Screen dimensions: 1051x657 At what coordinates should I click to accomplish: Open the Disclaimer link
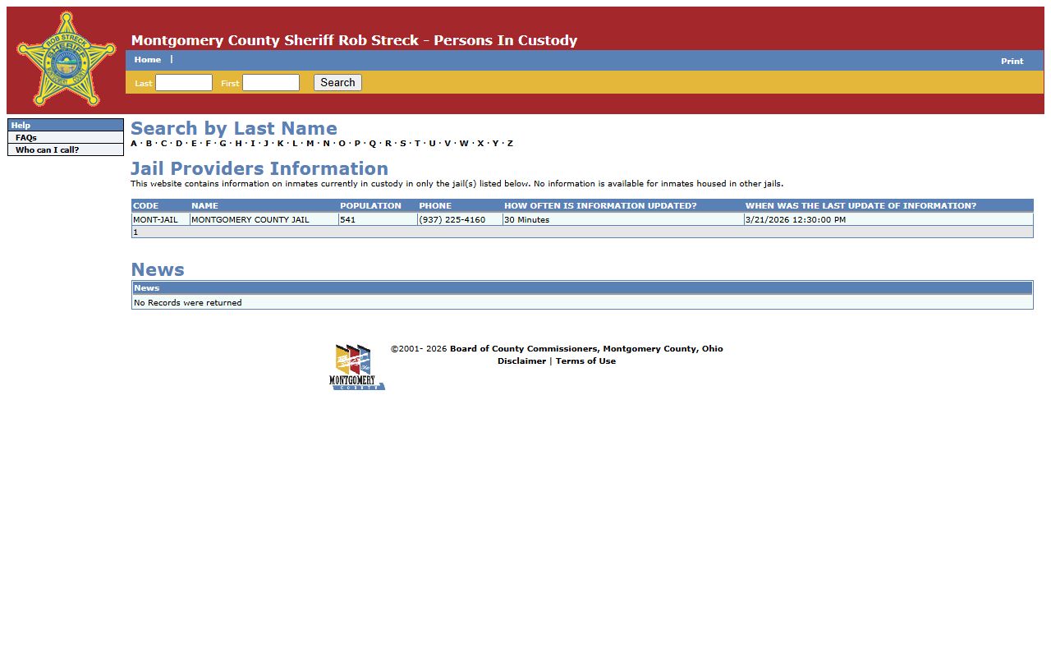pyautogui.click(x=521, y=361)
